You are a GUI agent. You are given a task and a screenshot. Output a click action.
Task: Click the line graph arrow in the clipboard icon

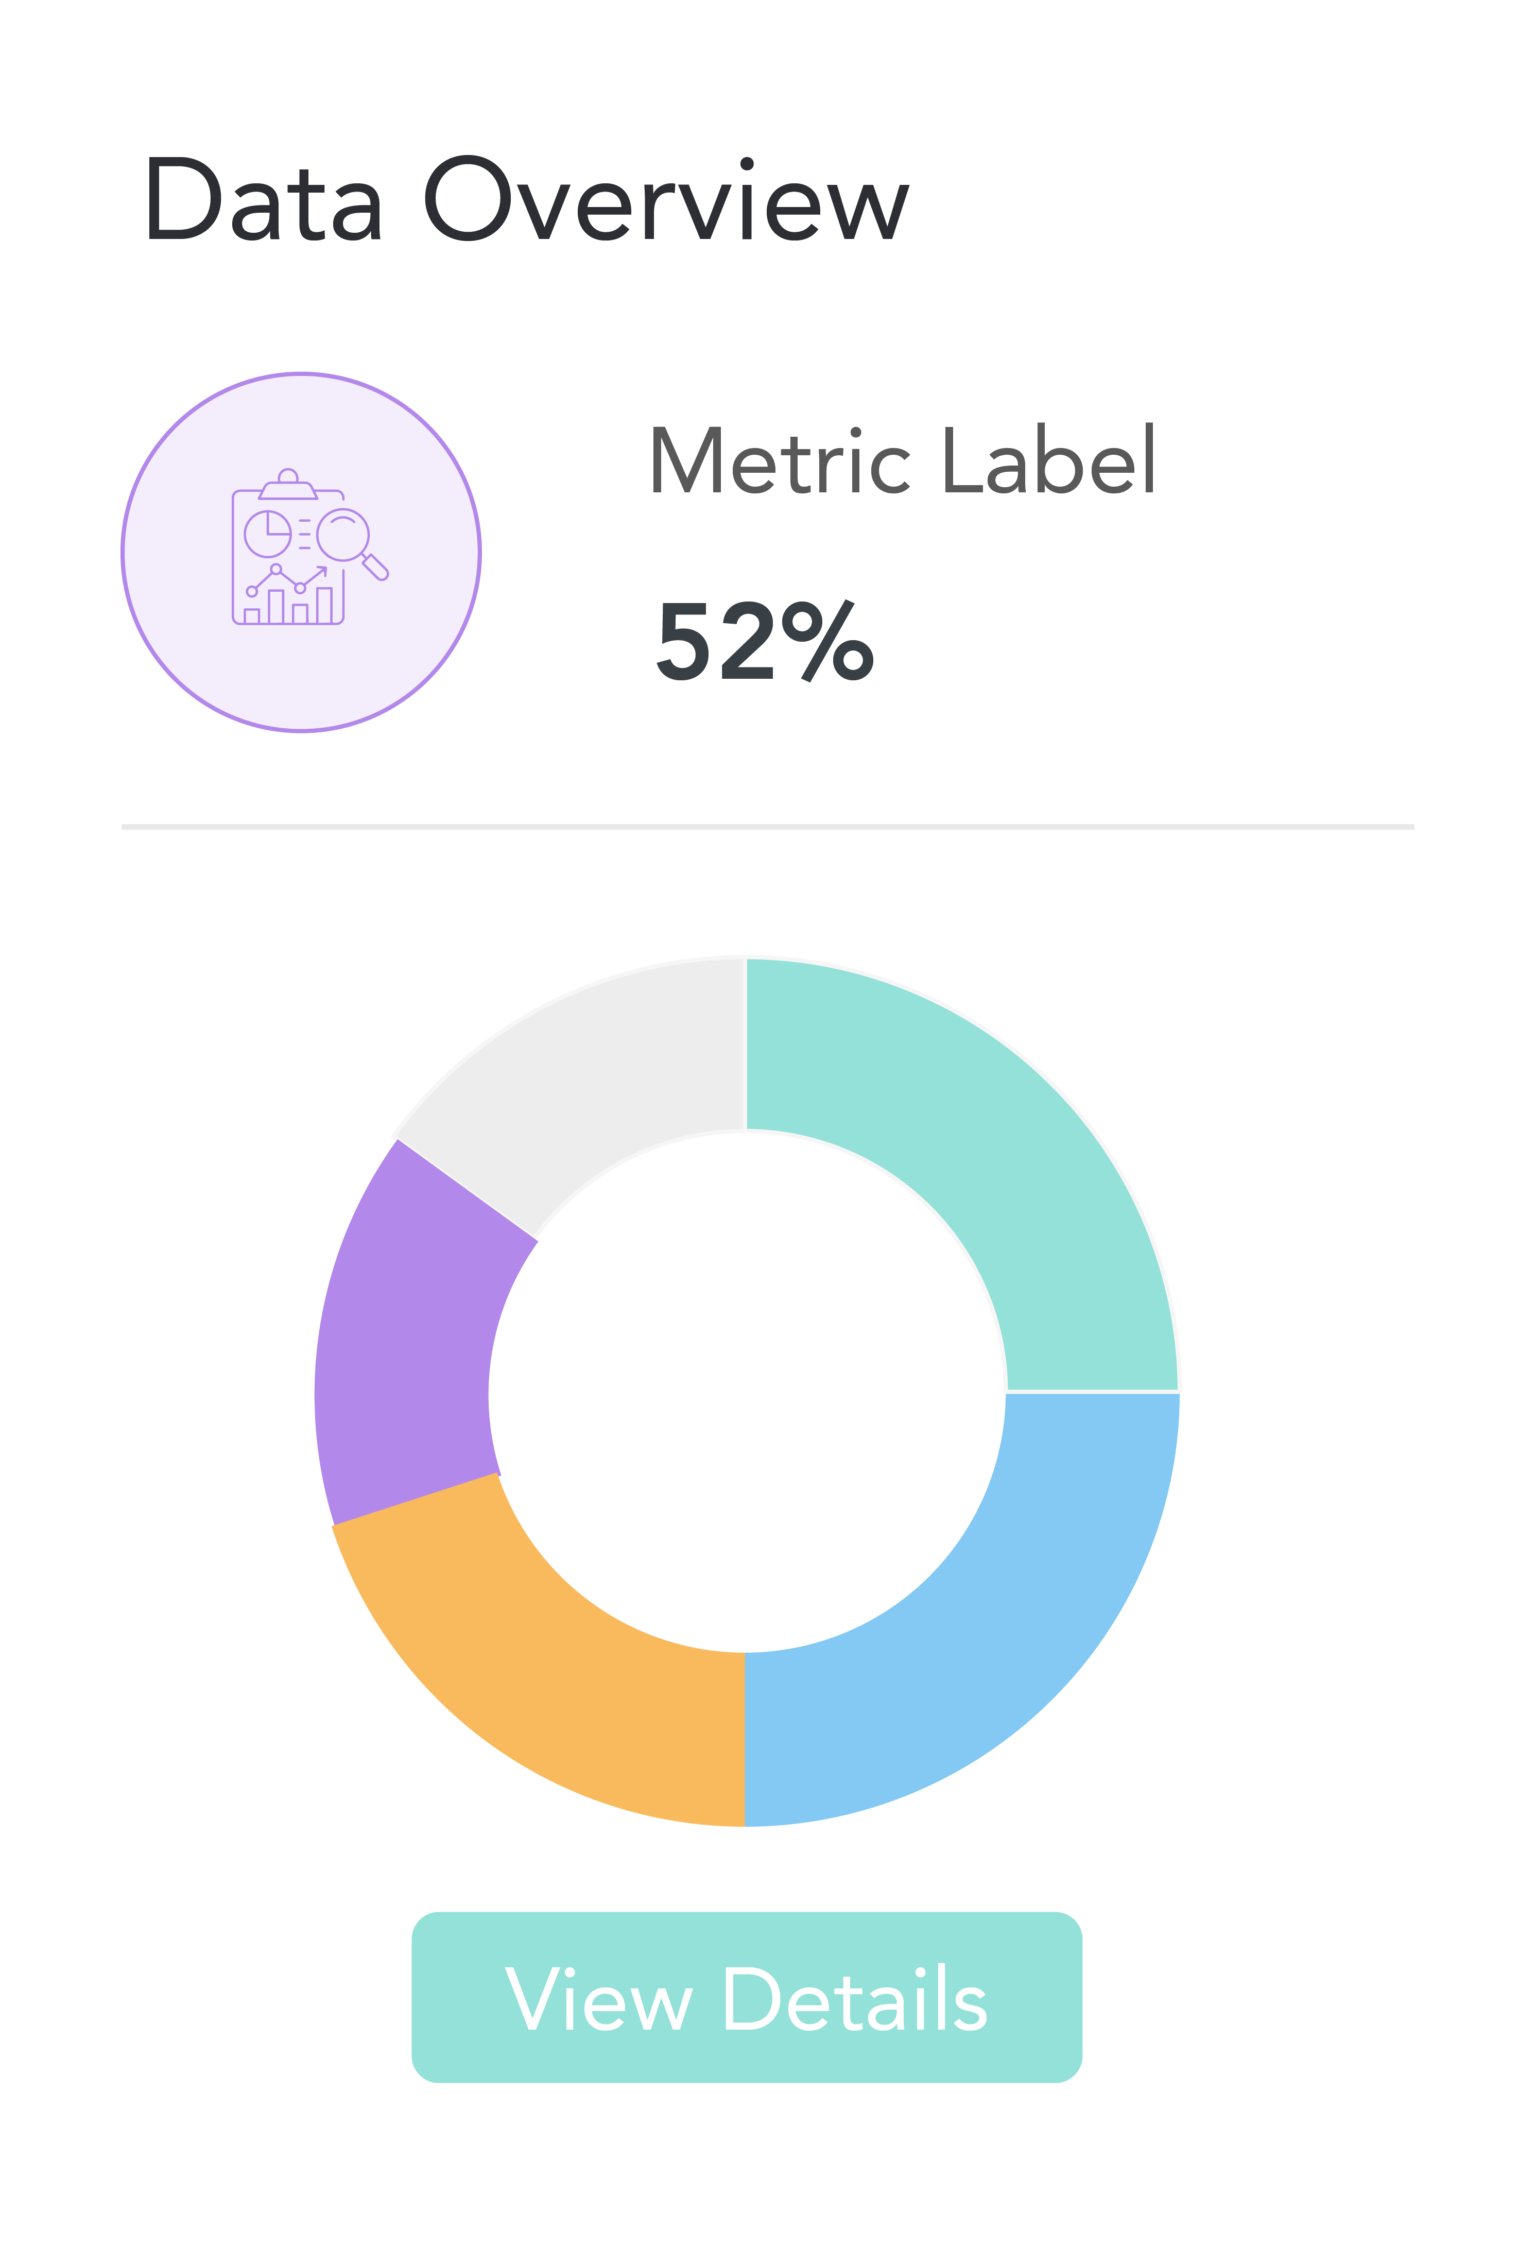[288, 579]
